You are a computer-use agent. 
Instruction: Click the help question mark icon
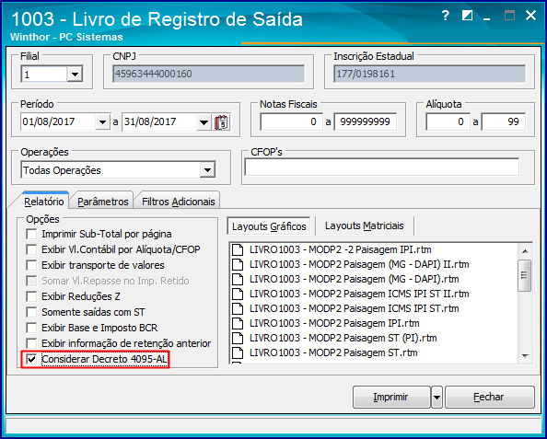point(445,16)
